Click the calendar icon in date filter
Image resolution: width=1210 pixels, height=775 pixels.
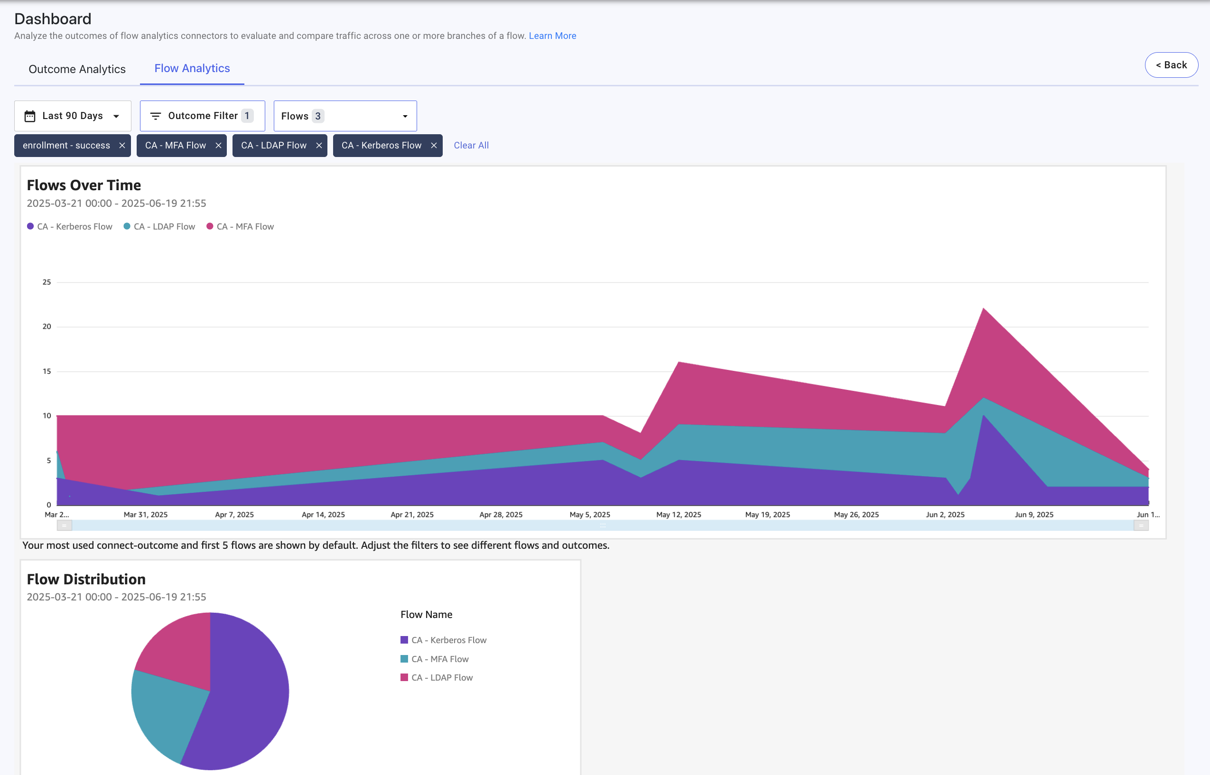pos(30,116)
